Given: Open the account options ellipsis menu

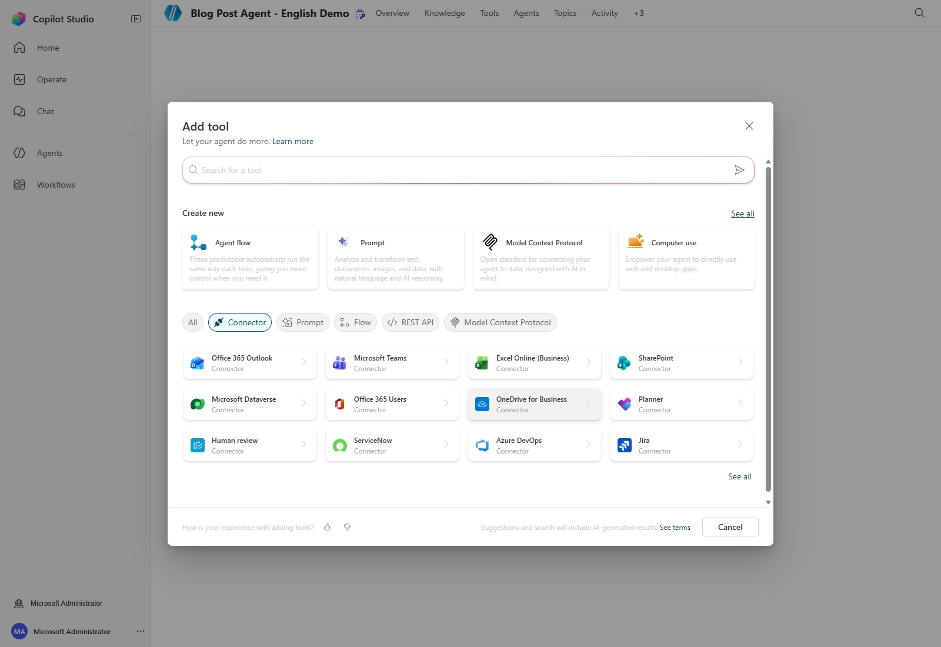Looking at the screenshot, I should pyautogui.click(x=141, y=631).
